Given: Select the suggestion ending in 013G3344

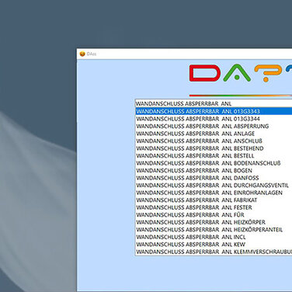Looking at the screenshot, I should pyautogui.click(x=214, y=119).
